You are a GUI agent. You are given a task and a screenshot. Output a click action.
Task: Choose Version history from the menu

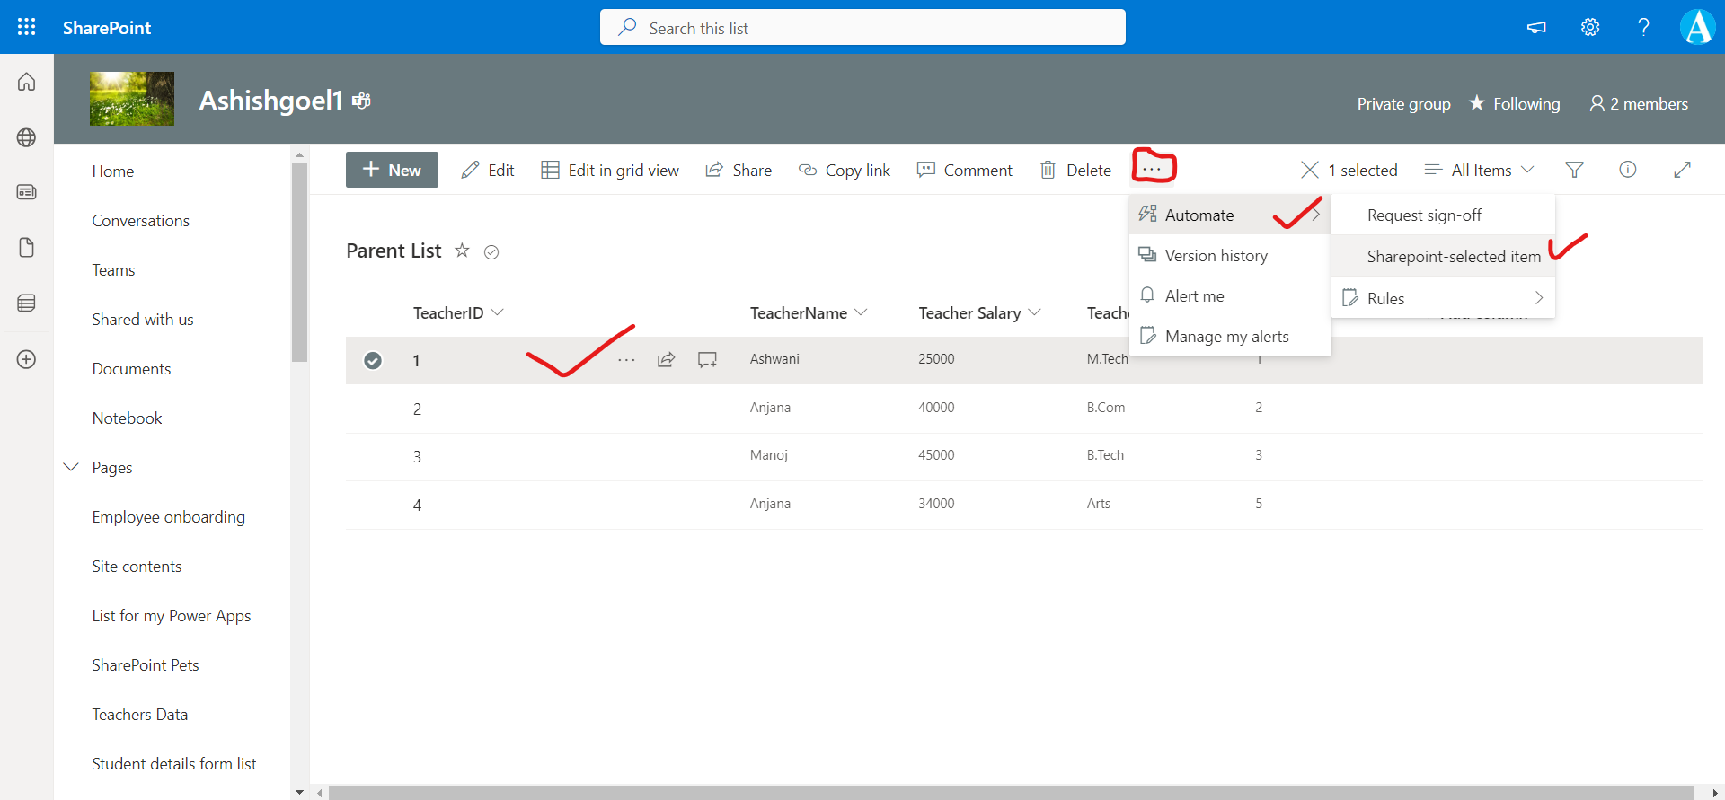coord(1216,256)
